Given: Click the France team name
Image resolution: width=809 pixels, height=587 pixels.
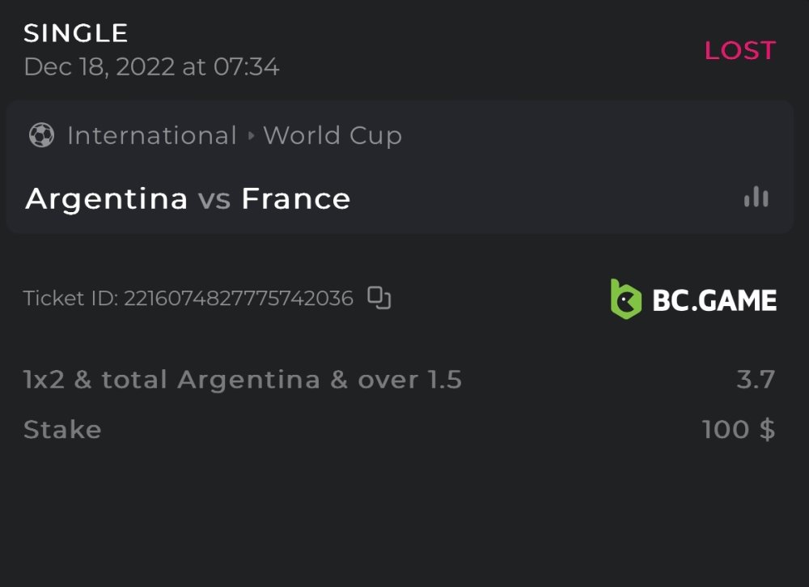Looking at the screenshot, I should tap(296, 198).
